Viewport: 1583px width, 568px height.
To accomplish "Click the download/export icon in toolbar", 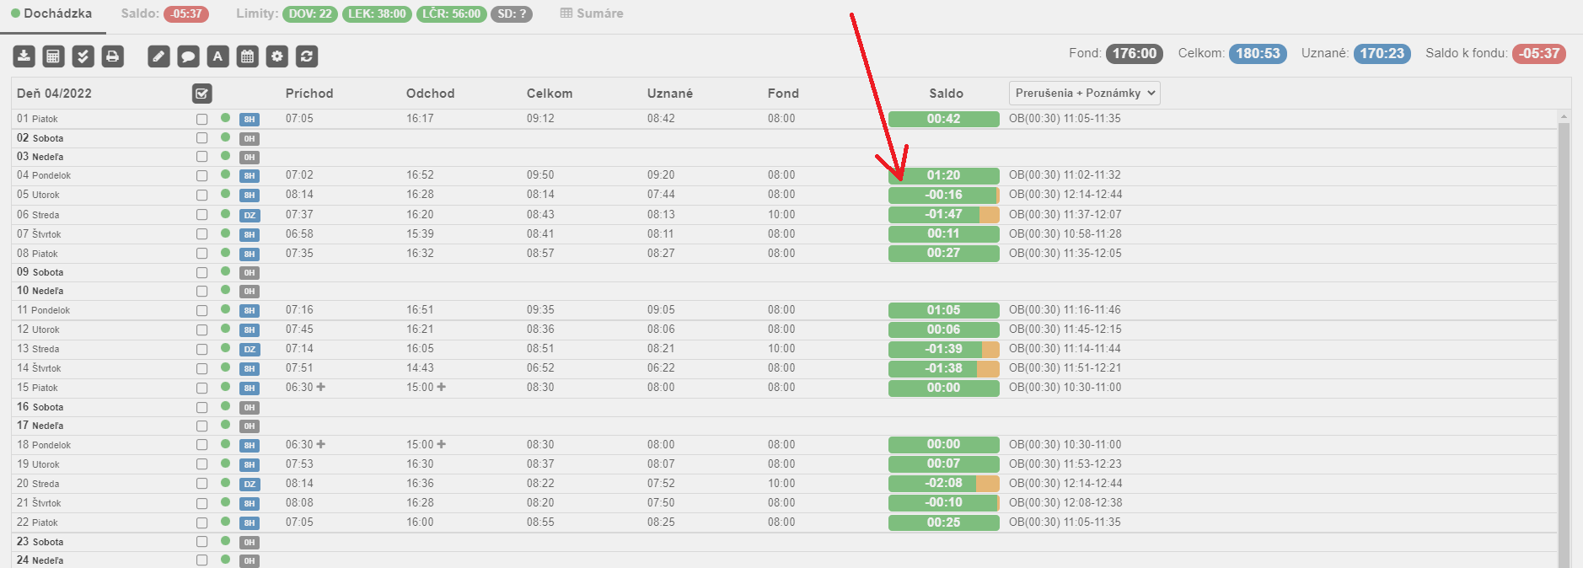I will tap(24, 56).
